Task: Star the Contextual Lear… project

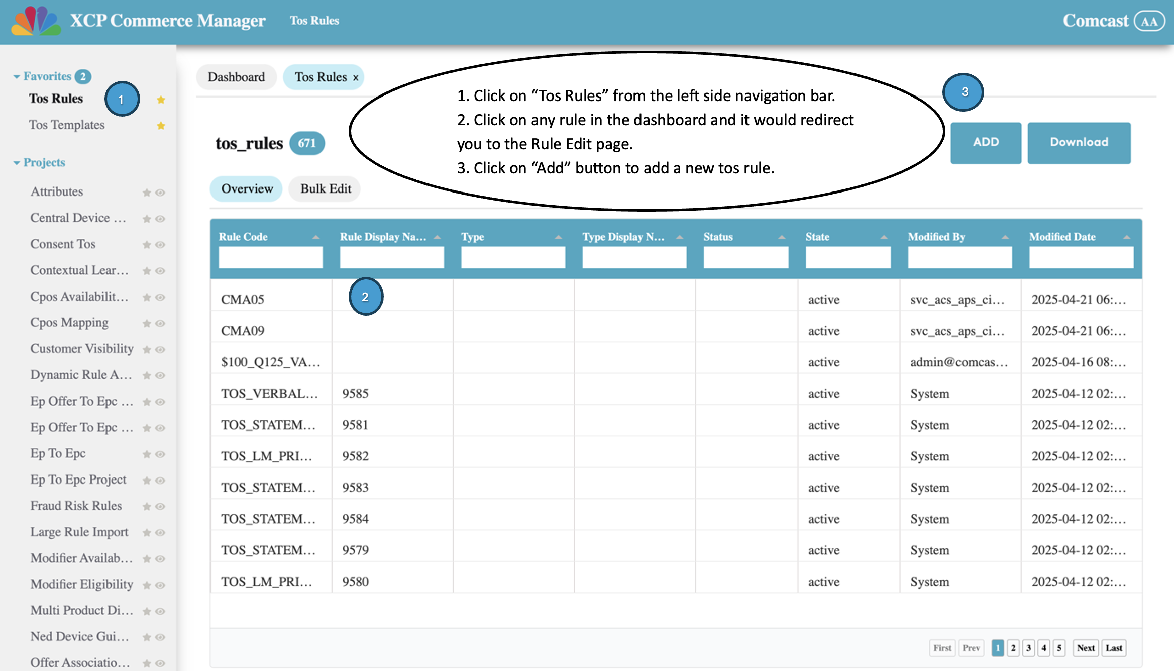Action: point(147,271)
